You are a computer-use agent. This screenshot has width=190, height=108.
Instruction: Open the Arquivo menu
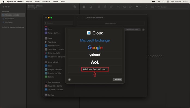coord(29,2)
